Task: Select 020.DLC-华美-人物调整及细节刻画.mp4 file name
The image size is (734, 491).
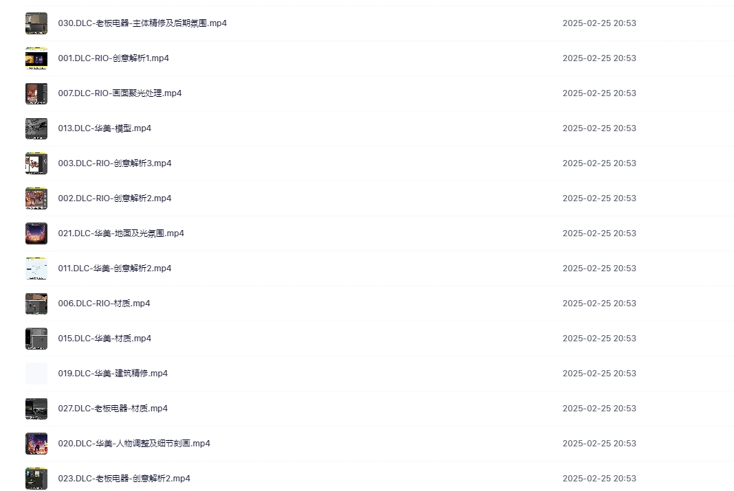Action: (x=134, y=444)
